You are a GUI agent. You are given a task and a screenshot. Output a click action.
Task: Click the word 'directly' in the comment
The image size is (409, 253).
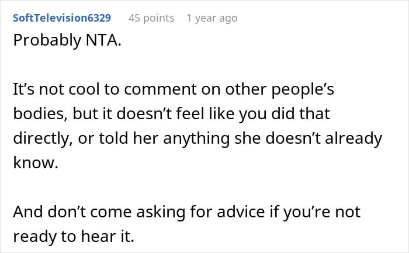[38, 140]
